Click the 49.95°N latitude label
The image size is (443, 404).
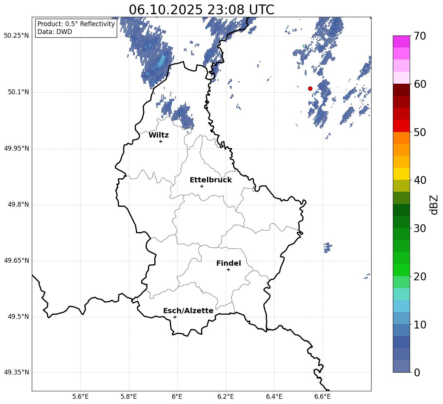click(16, 148)
